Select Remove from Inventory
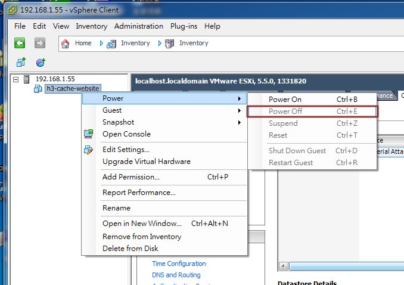 click(164, 236)
